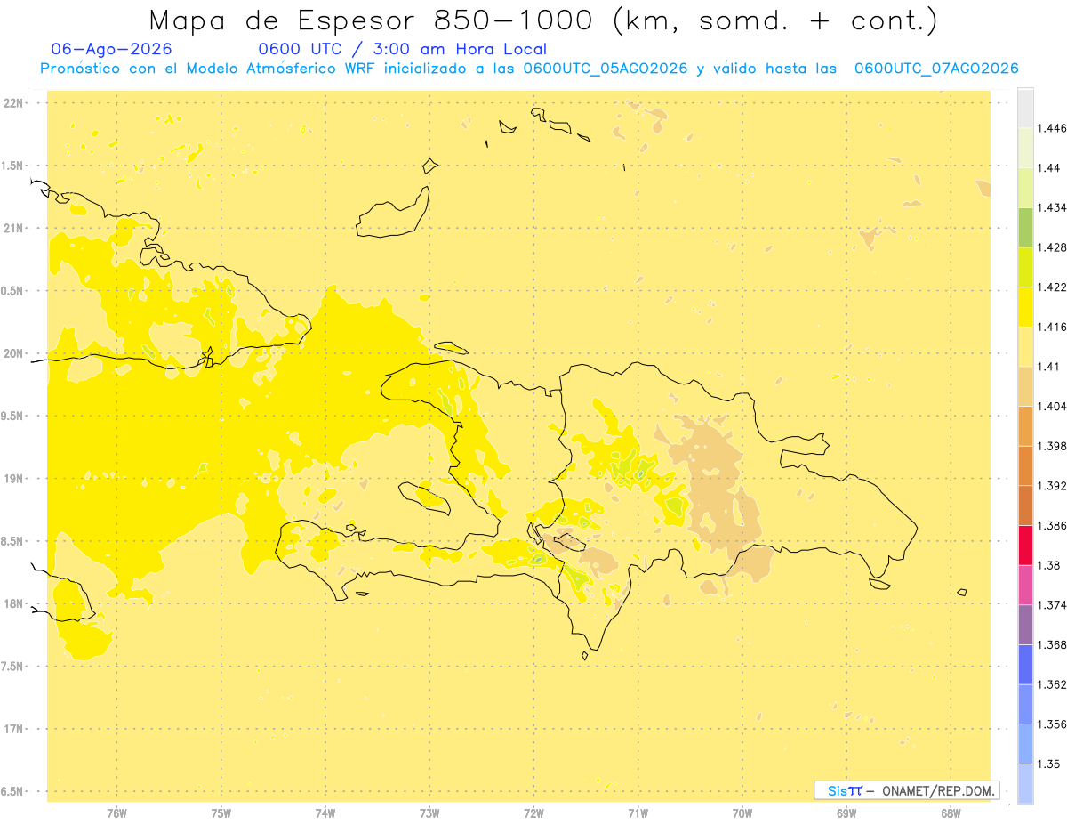
Task: Pick the red legend swatch between 1.38 and 1.386
Action: 1025,545
